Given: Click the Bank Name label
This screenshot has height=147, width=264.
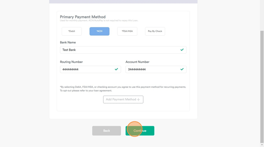Looking at the screenshot, I should (68, 42).
